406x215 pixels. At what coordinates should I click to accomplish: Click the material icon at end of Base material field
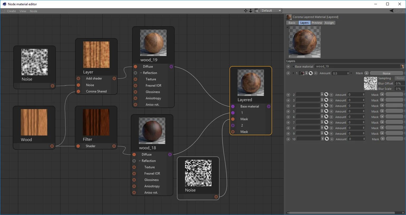pos(402,66)
